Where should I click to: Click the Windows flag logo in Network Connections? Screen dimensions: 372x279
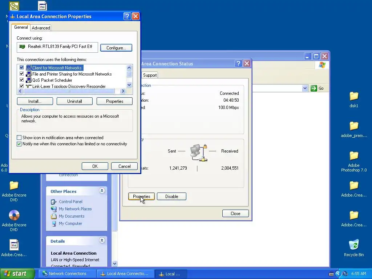tap(322, 65)
